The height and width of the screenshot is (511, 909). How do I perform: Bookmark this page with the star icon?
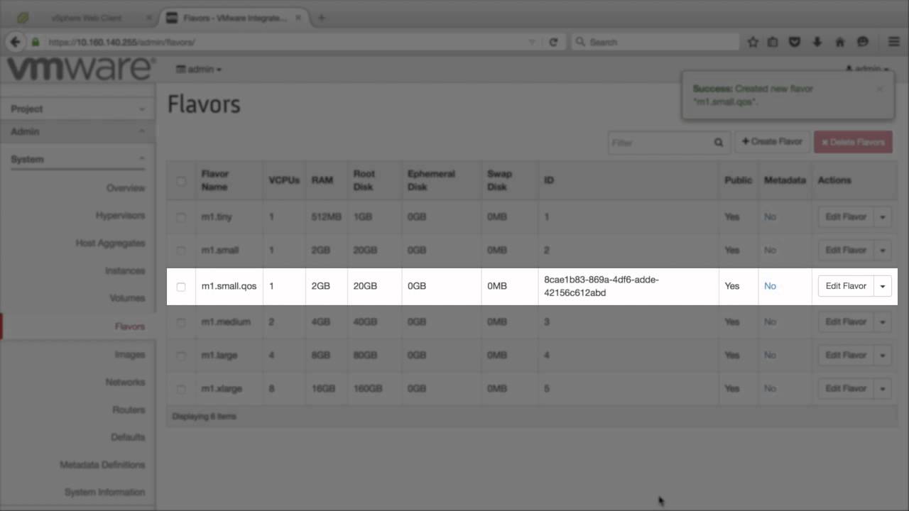click(x=753, y=42)
